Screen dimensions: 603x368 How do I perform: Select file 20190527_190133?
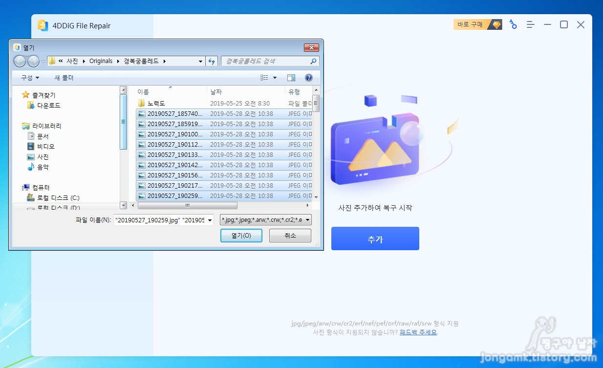(224, 154)
